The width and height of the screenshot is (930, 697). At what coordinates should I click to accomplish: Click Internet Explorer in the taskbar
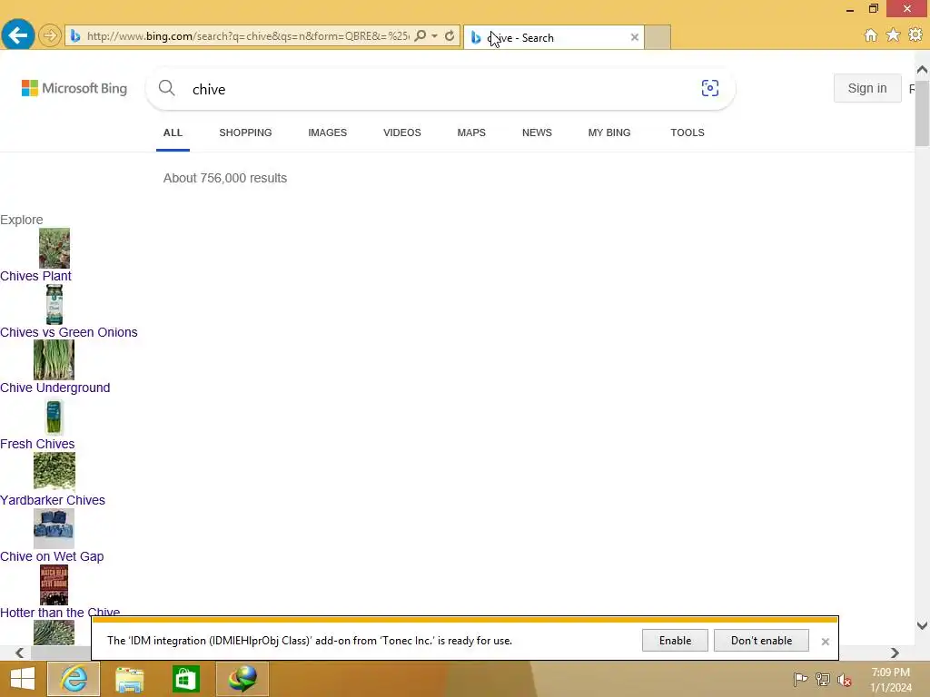click(x=74, y=679)
